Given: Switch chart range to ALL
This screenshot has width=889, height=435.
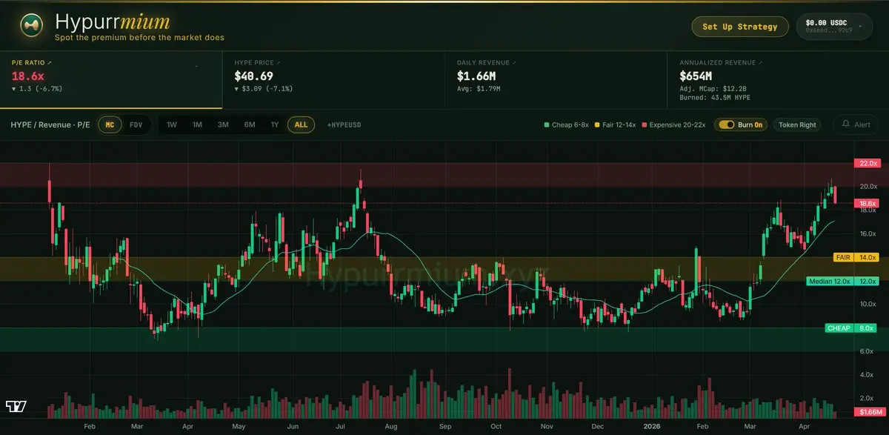Looking at the screenshot, I should 301,124.
